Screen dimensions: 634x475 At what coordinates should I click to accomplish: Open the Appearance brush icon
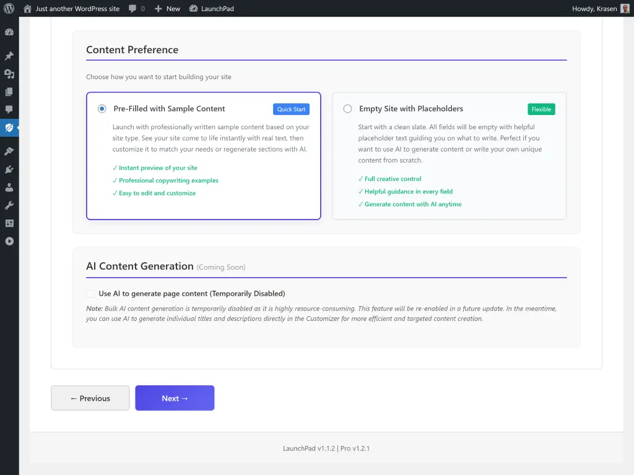pyautogui.click(x=9, y=150)
